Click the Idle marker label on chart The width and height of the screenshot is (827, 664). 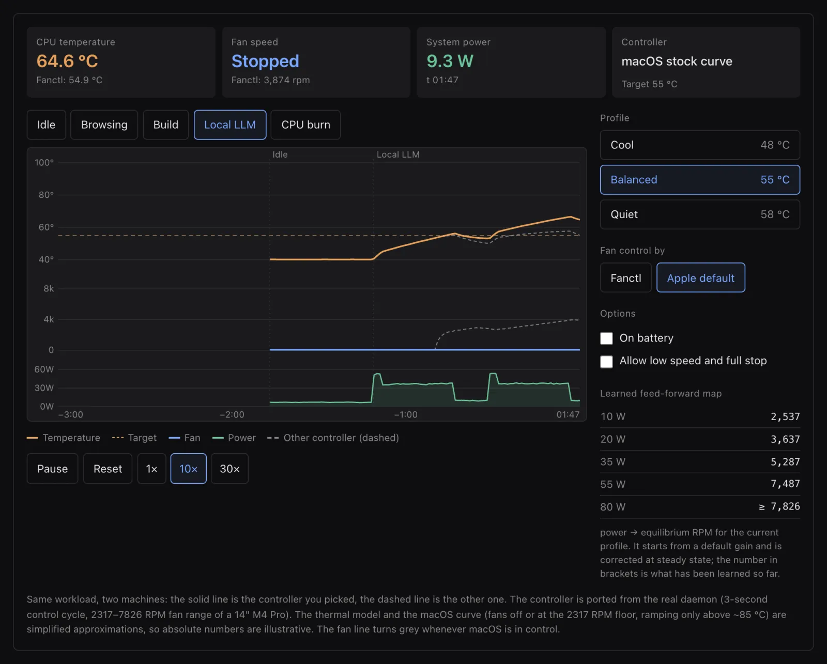click(x=280, y=155)
